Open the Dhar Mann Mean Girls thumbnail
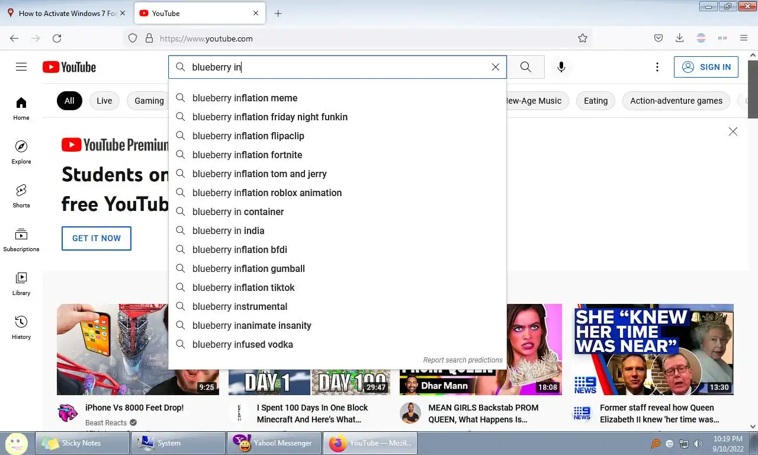Viewport: 758px width, 455px height. [534, 350]
